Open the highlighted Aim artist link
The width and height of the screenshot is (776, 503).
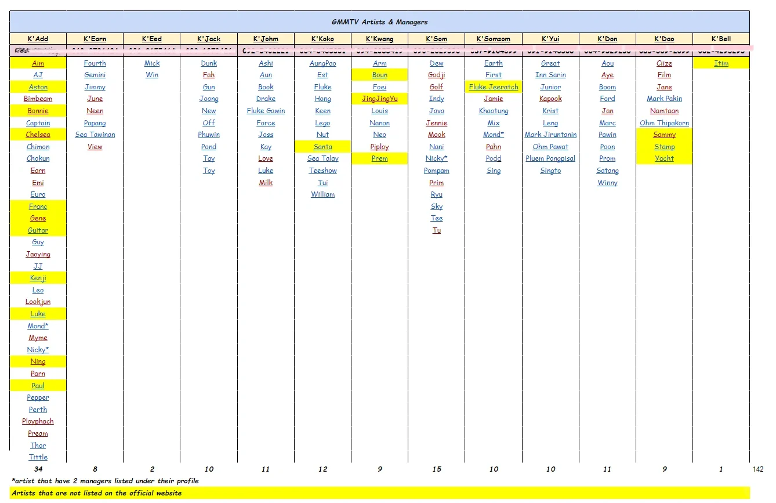[x=38, y=63]
